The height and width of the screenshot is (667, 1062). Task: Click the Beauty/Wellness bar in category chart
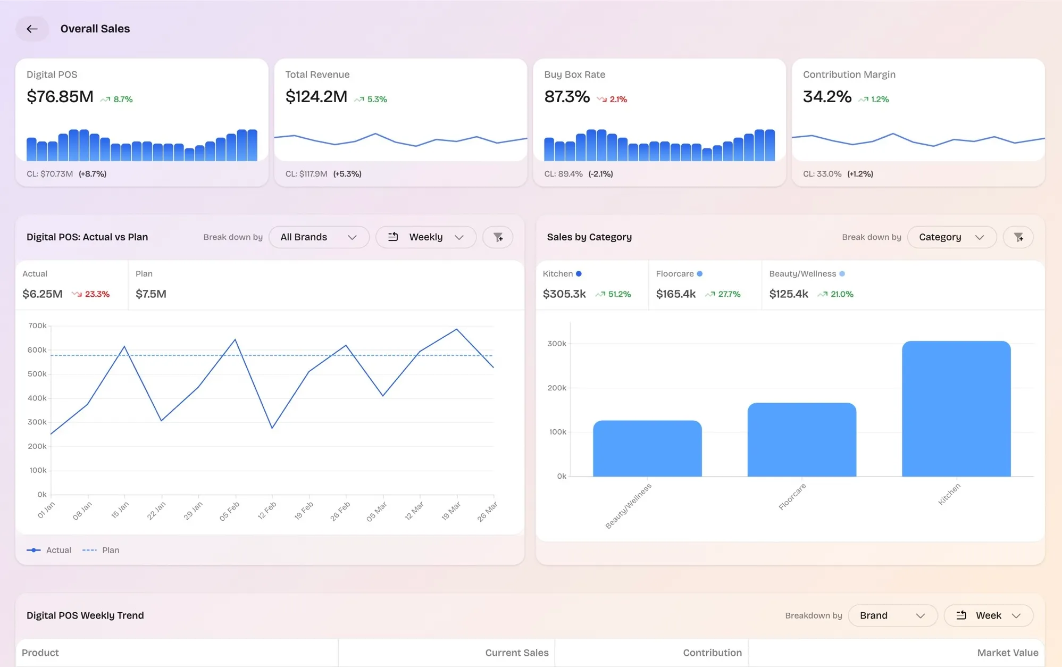(647, 448)
